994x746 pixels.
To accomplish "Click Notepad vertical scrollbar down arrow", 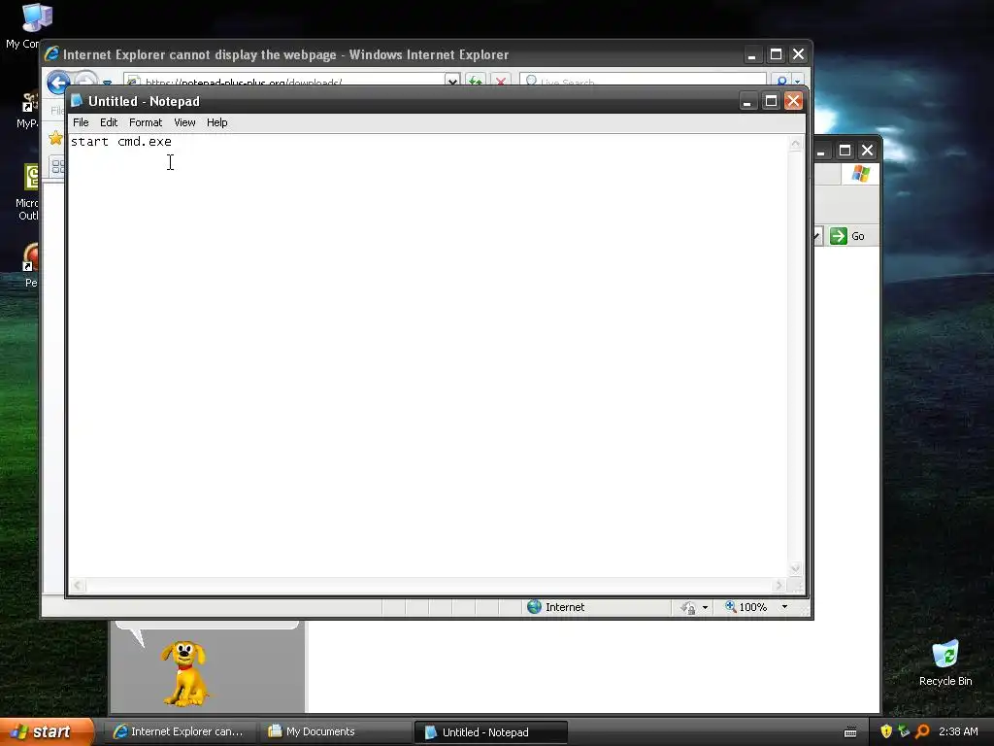I will pos(796,568).
